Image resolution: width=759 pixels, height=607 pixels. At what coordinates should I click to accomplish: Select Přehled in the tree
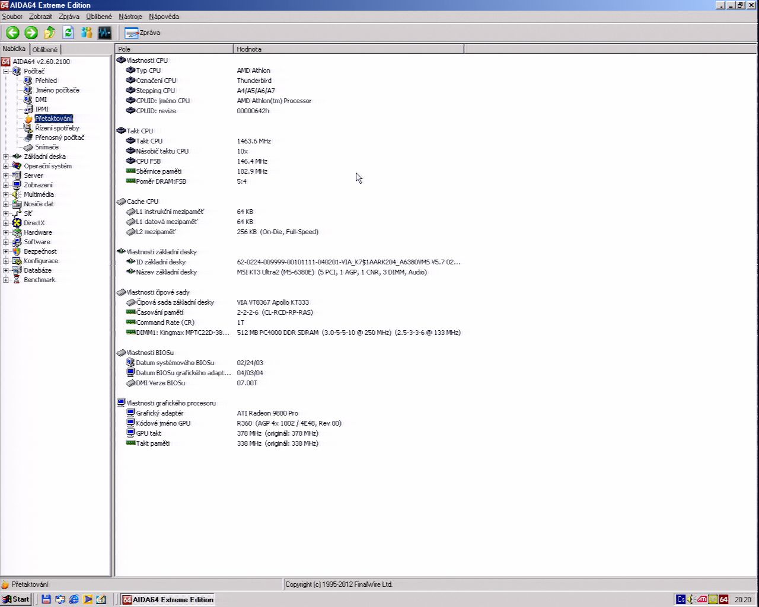coord(46,81)
